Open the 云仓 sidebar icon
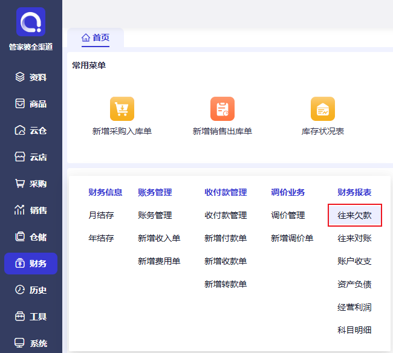This screenshot has width=393, height=353. 20,131
